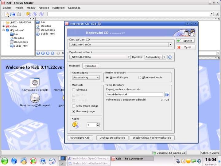This screenshot has height=166, width=221.
Task: Select Klonovaná kopie radio button
Action: pyautogui.click(x=140, y=77)
